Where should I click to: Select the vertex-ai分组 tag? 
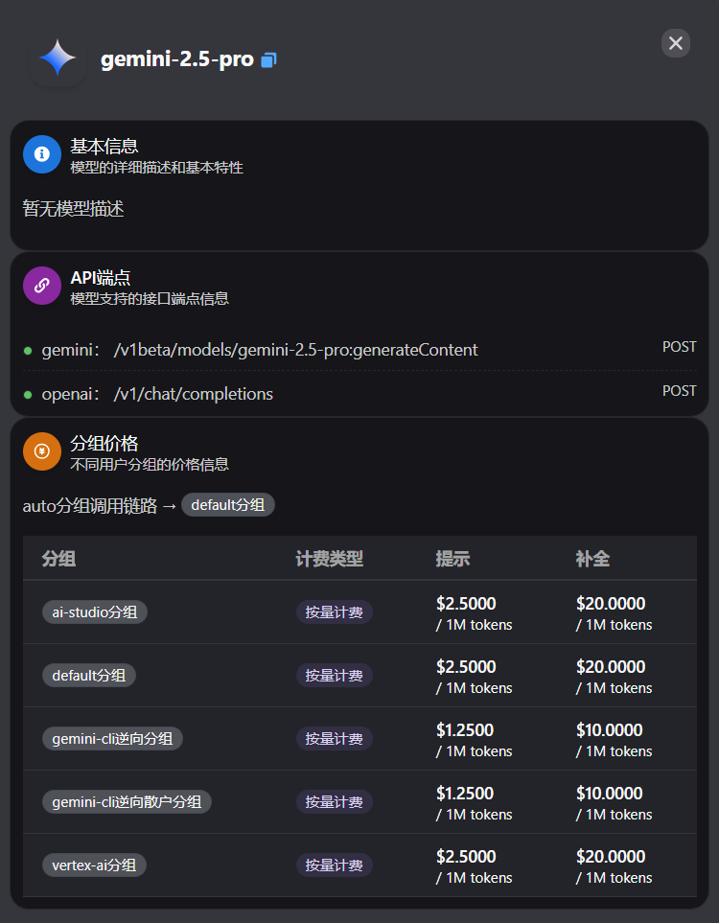pos(94,865)
